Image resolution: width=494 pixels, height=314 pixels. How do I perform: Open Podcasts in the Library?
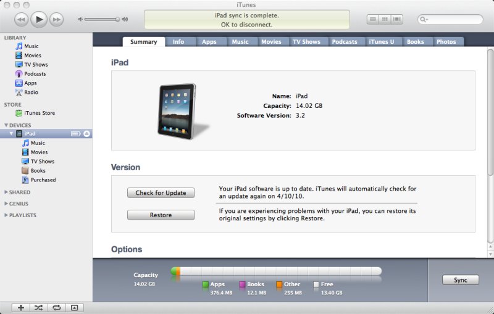pyautogui.click(x=35, y=74)
